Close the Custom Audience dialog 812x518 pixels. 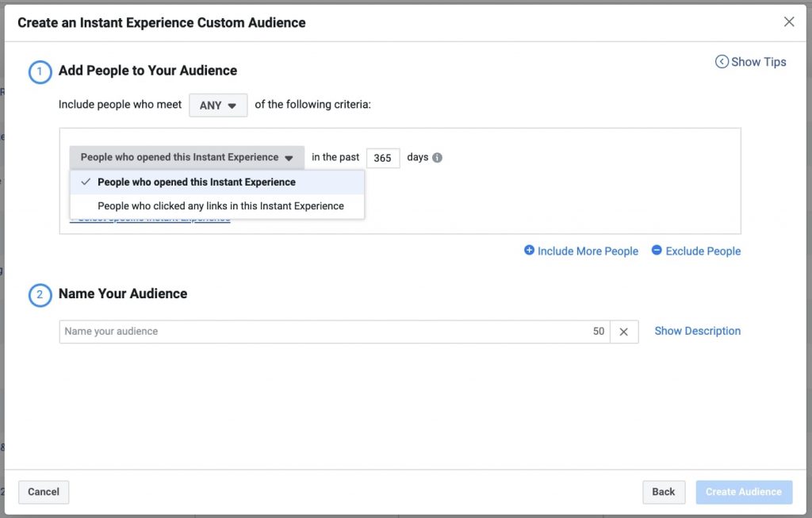point(789,22)
